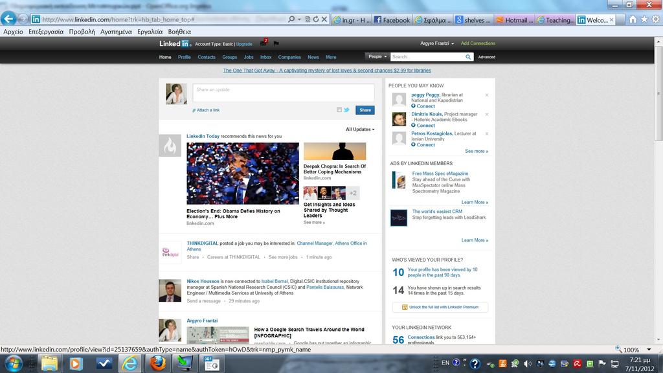Open the Jobs nav item
Screen dimensions: 663x373
click(249, 57)
